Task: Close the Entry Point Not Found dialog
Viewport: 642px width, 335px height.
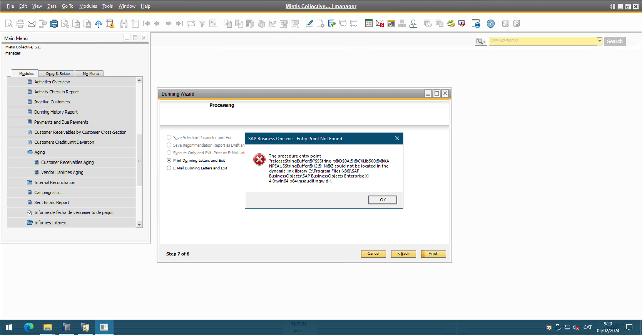Action: [397, 138]
